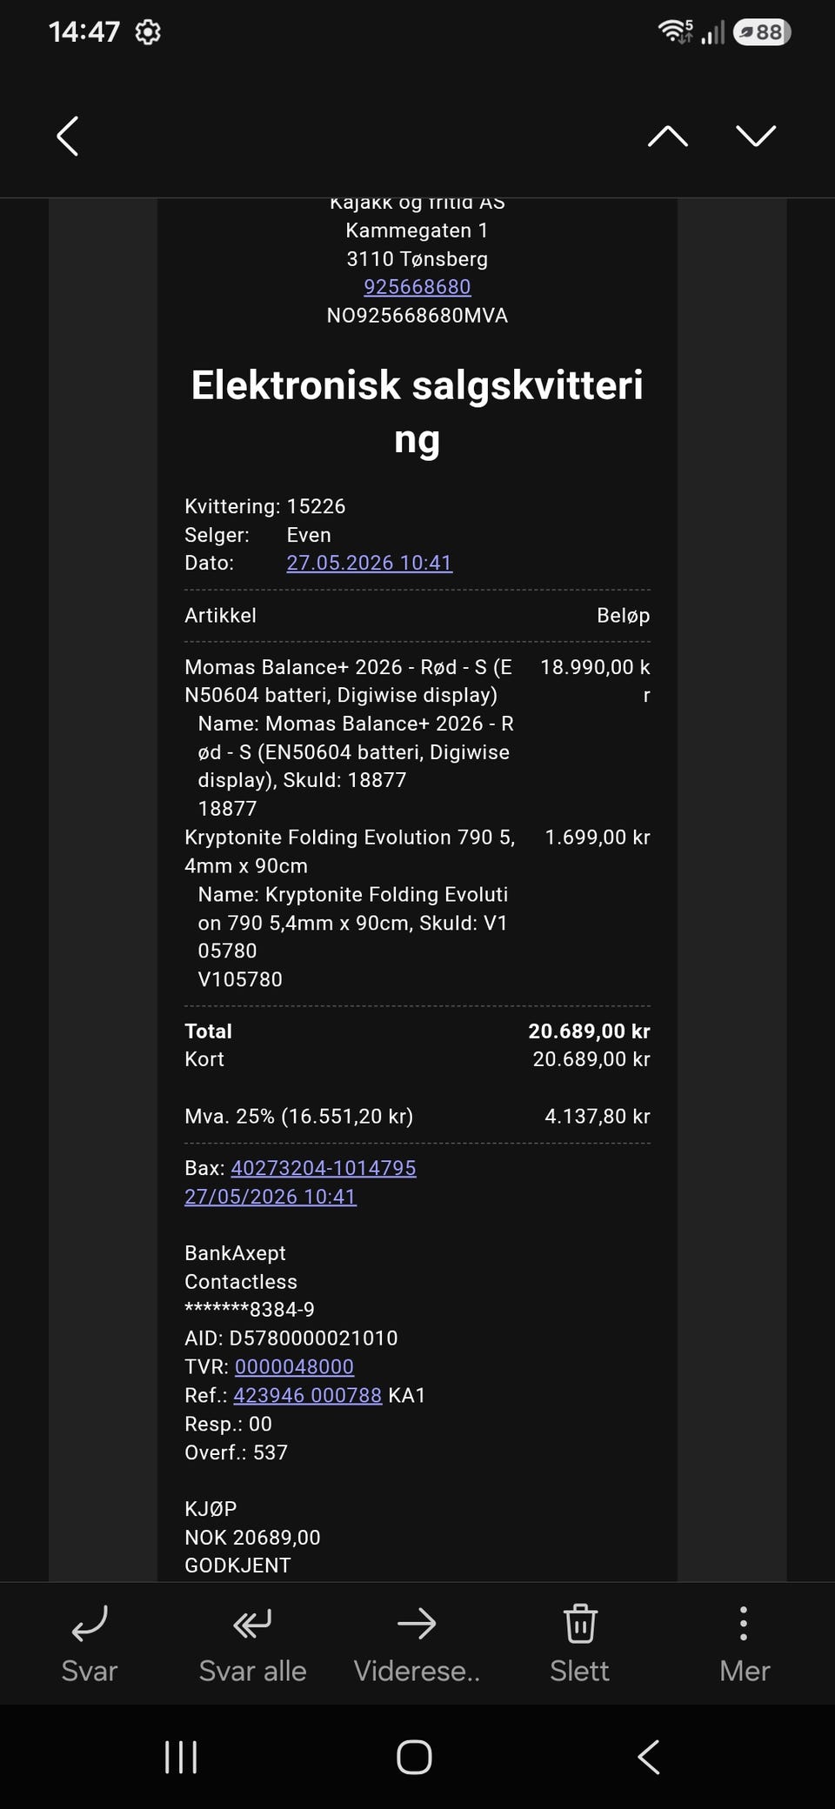Screen dimensions: 835x1809
Task: Tap the Viderese.. forward arrow icon
Action: point(417,1623)
